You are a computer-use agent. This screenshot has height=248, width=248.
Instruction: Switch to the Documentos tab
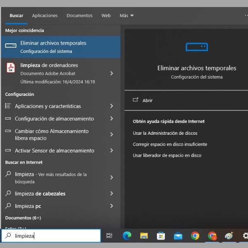tap(79, 16)
